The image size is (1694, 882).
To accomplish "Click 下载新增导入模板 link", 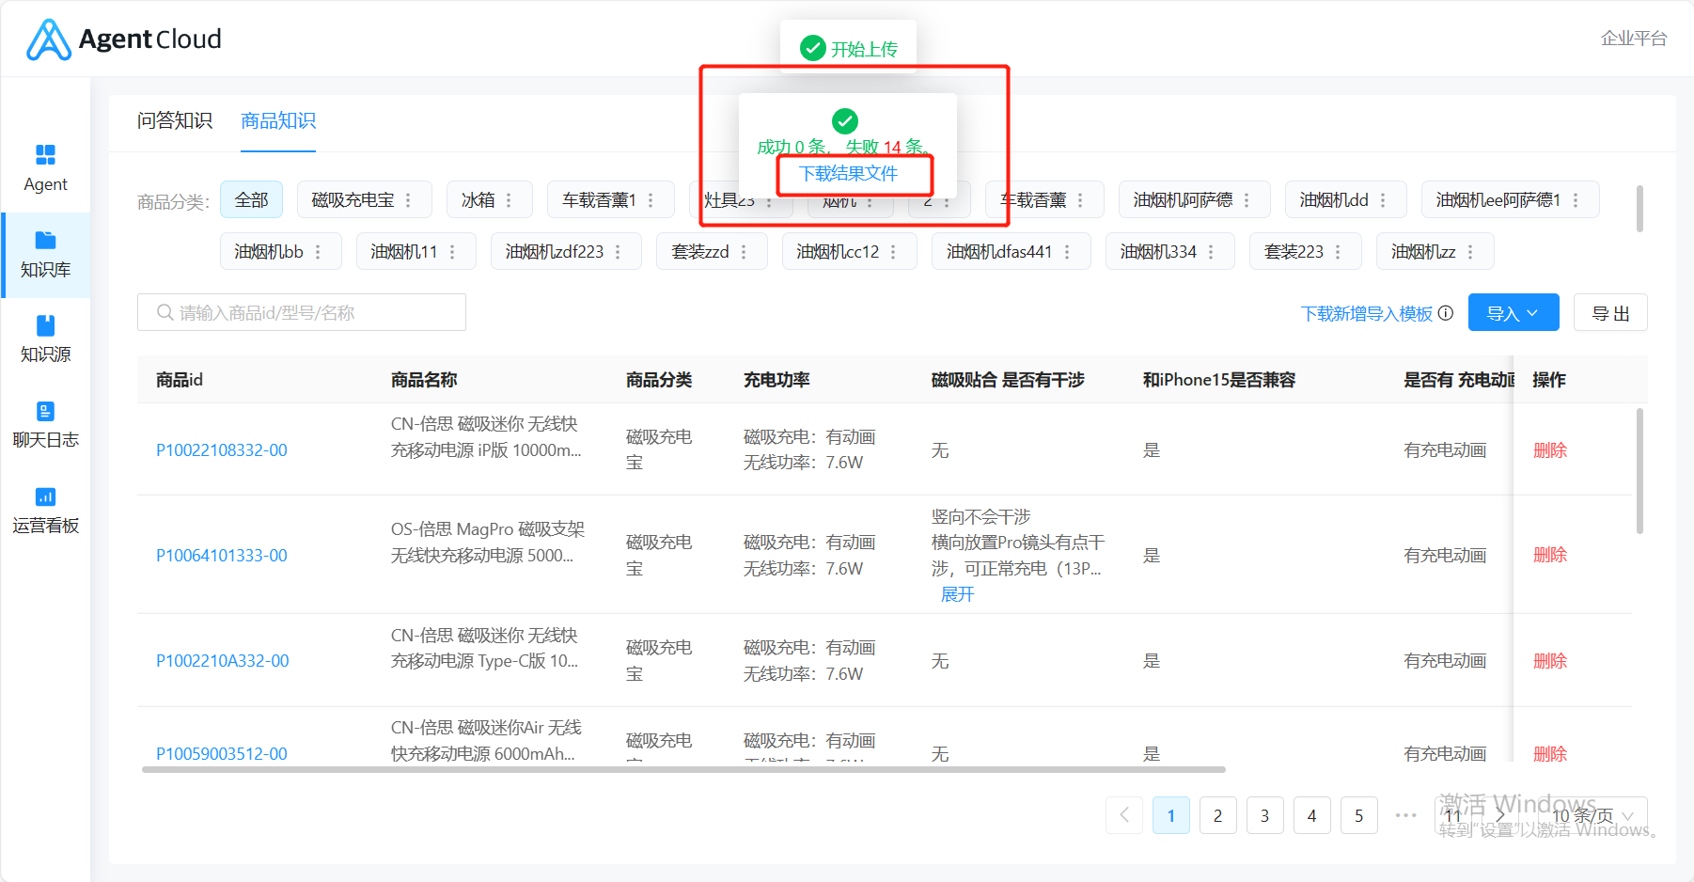I will click(x=1367, y=313).
